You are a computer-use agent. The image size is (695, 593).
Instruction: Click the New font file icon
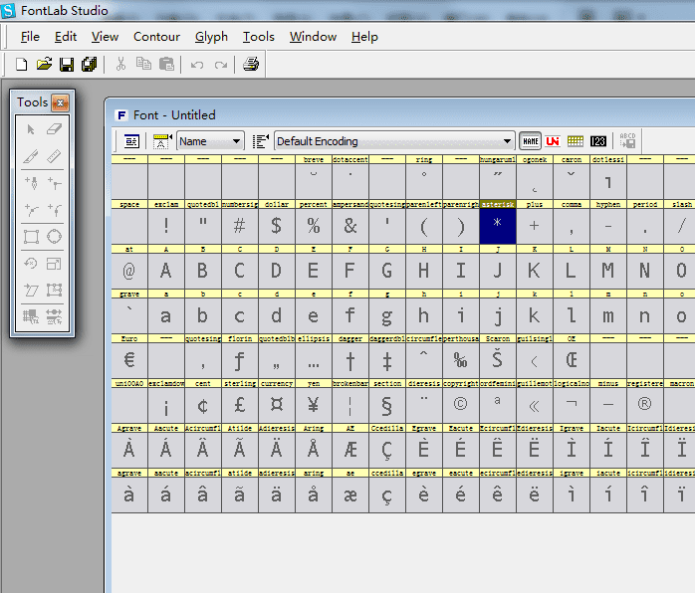click(x=22, y=64)
